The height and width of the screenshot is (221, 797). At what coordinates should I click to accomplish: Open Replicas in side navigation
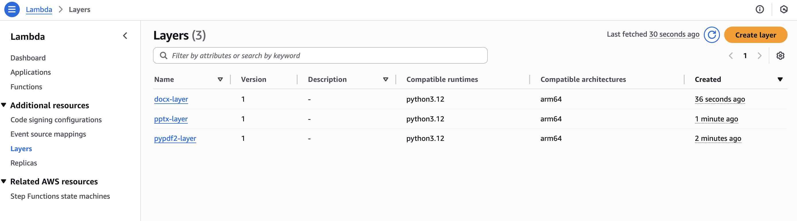24,163
